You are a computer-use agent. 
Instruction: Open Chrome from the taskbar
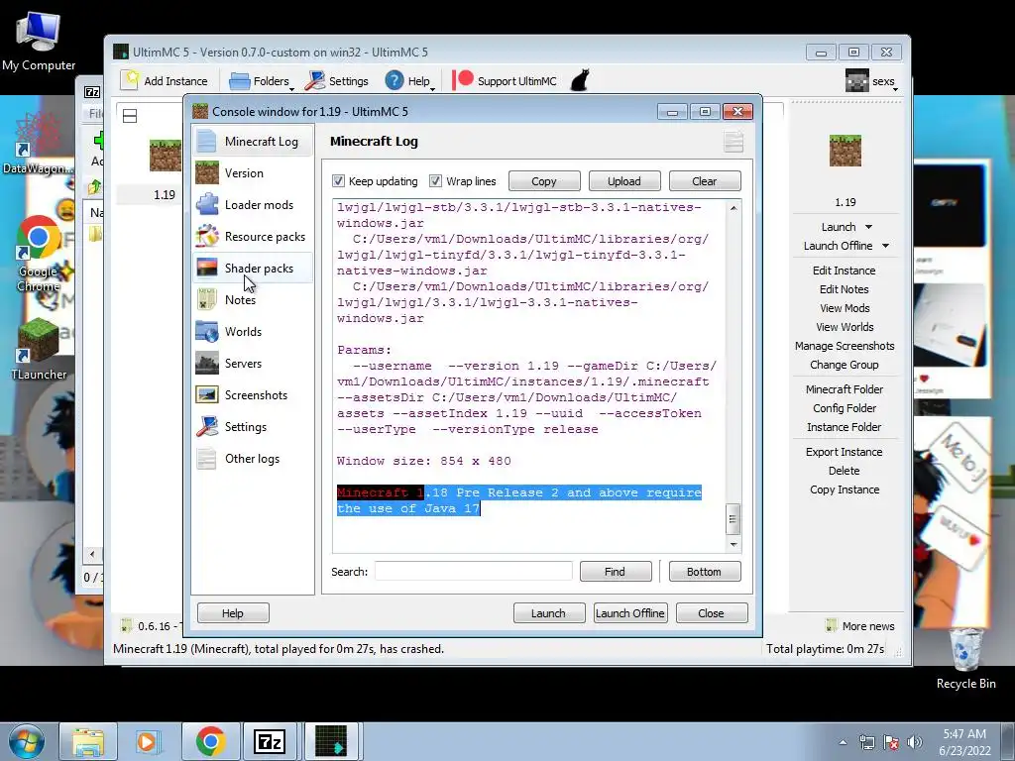coord(210,741)
